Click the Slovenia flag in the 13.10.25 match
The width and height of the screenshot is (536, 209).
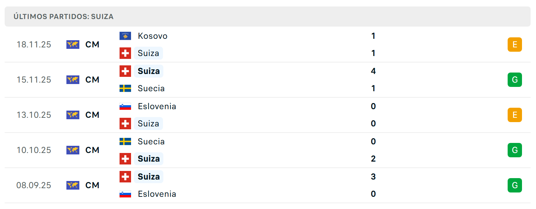125,106
